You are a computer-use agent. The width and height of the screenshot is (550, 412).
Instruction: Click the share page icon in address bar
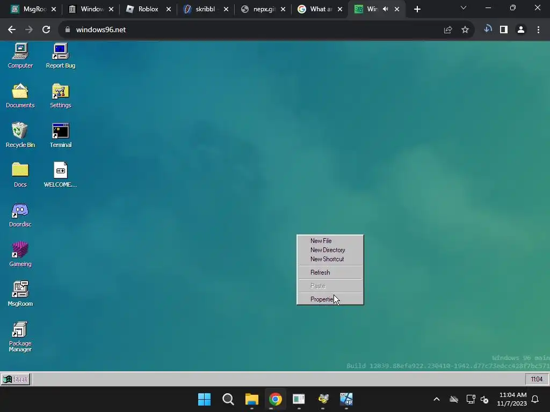pyautogui.click(x=448, y=30)
